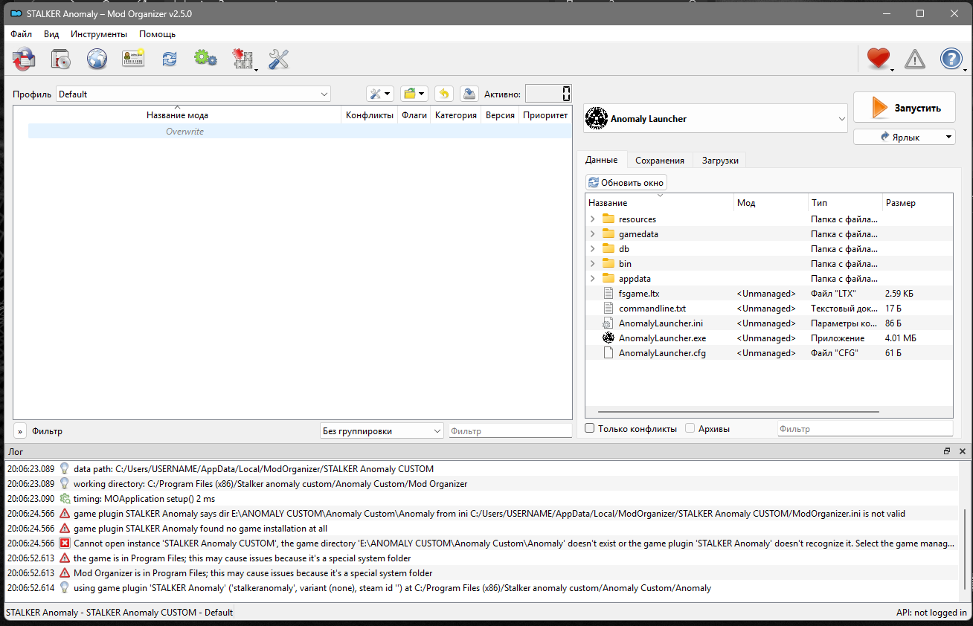The width and height of the screenshot is (973, 626).
Task: Expand the gamedata folder tree item
Action: point(593,234)
